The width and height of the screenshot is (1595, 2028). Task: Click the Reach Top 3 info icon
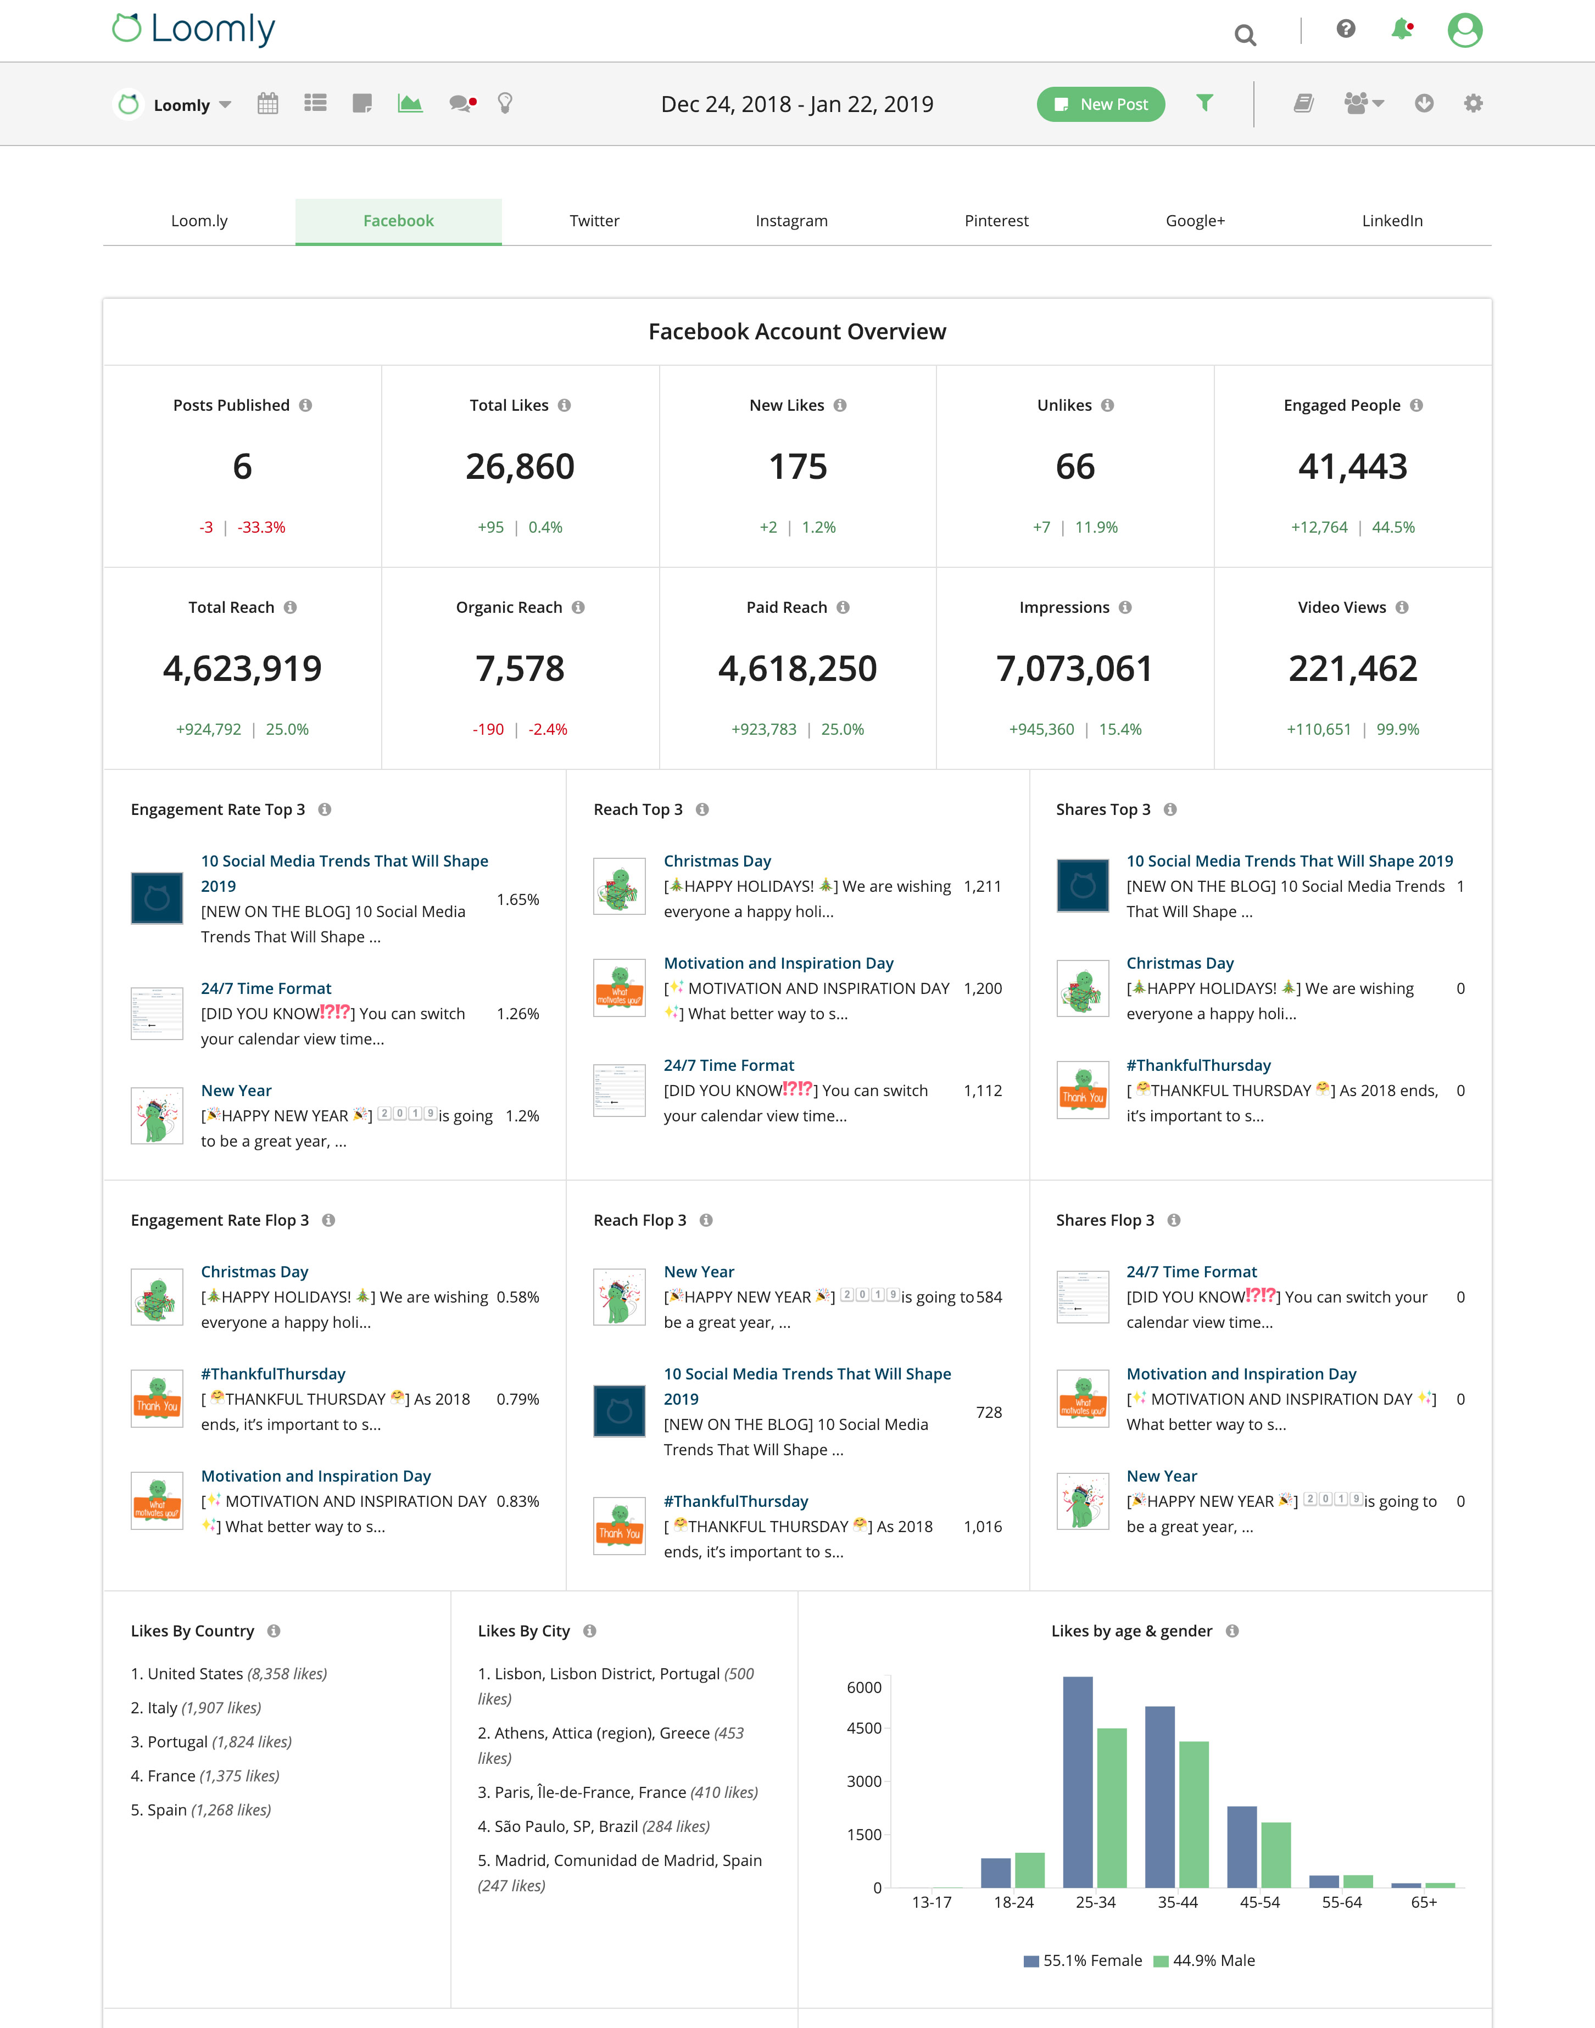click(702, 809)
